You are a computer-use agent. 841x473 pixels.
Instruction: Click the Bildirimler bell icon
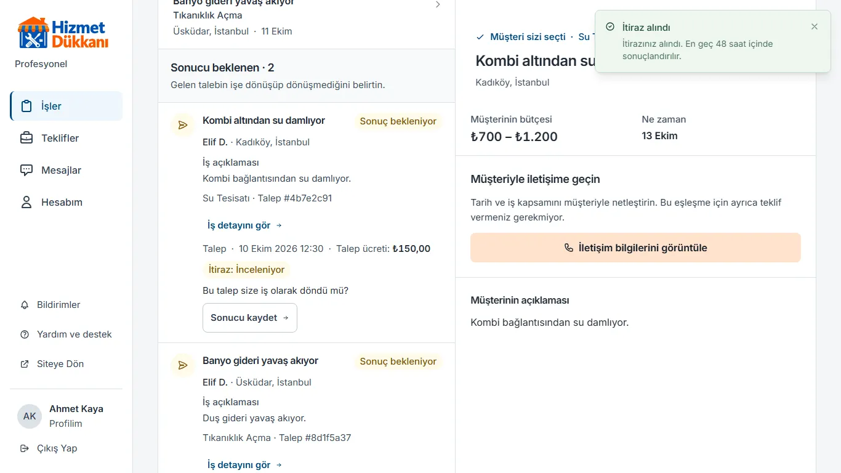[25, 305]
